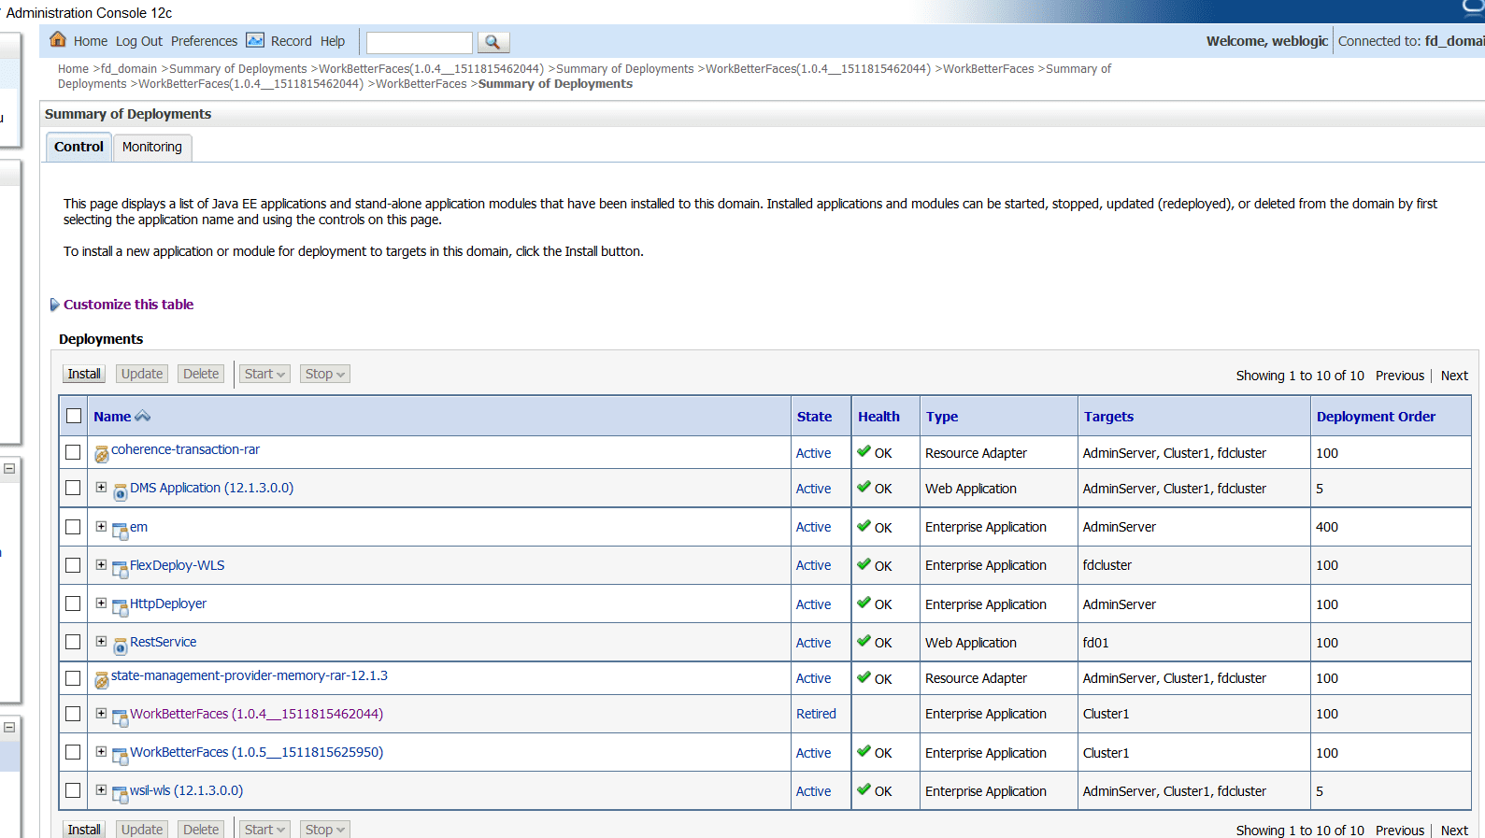Screen dimensions: 1485x838
Task: Collapse the left panel minus icon near bottom
Action: (x=9, y=727)
